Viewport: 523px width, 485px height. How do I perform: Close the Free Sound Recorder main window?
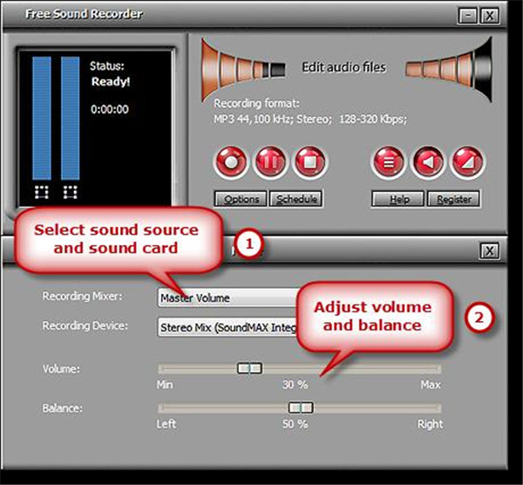(489, 16)
